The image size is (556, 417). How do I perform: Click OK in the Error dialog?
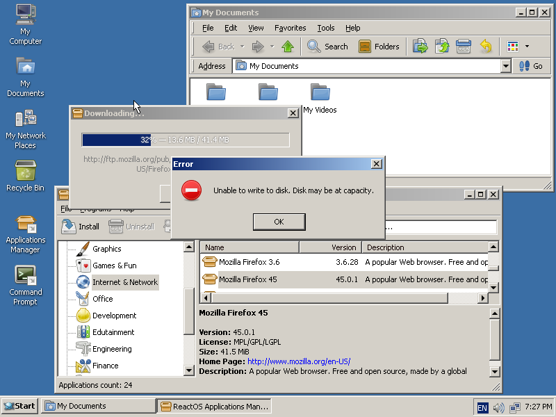coord(279,222)
